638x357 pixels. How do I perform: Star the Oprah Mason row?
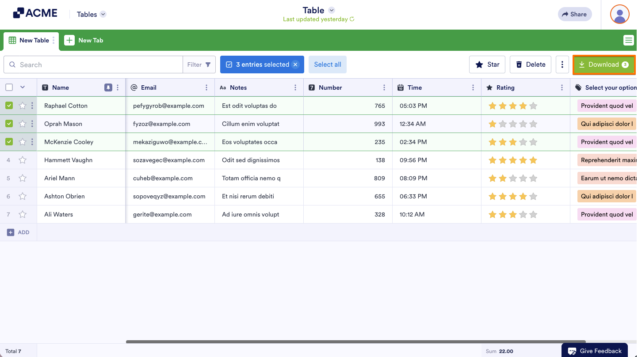(23, 124)
